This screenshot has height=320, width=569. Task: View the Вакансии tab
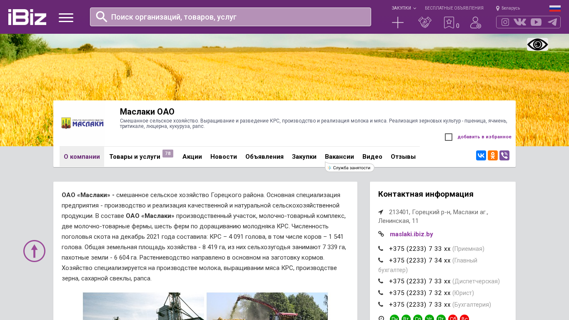[x=339, y=157]
